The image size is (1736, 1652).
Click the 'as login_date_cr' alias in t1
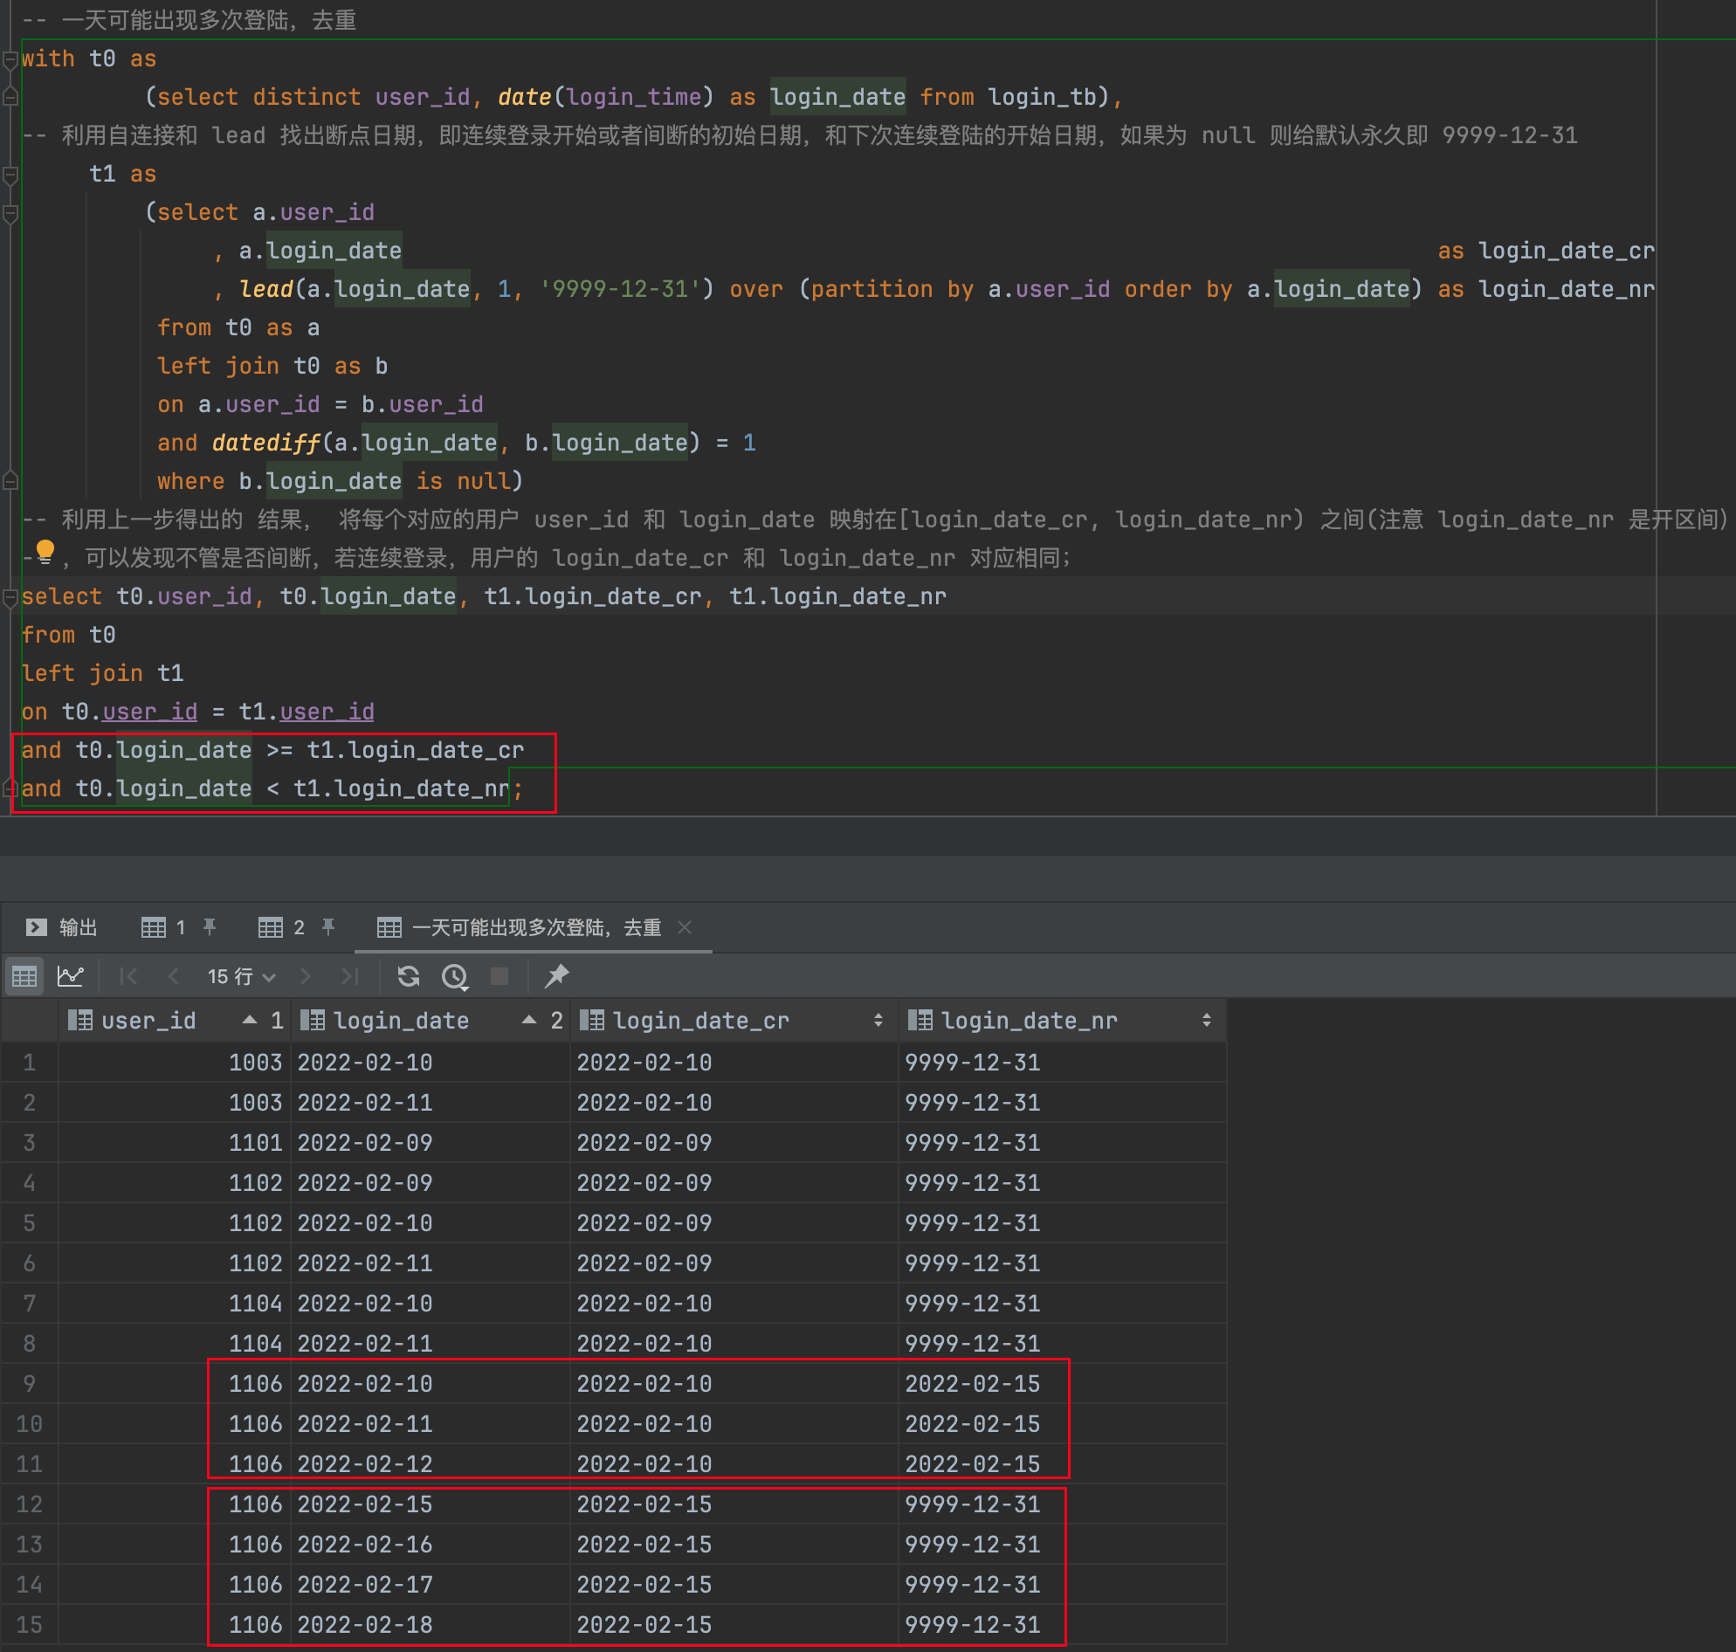click(x=1546, y=251)
